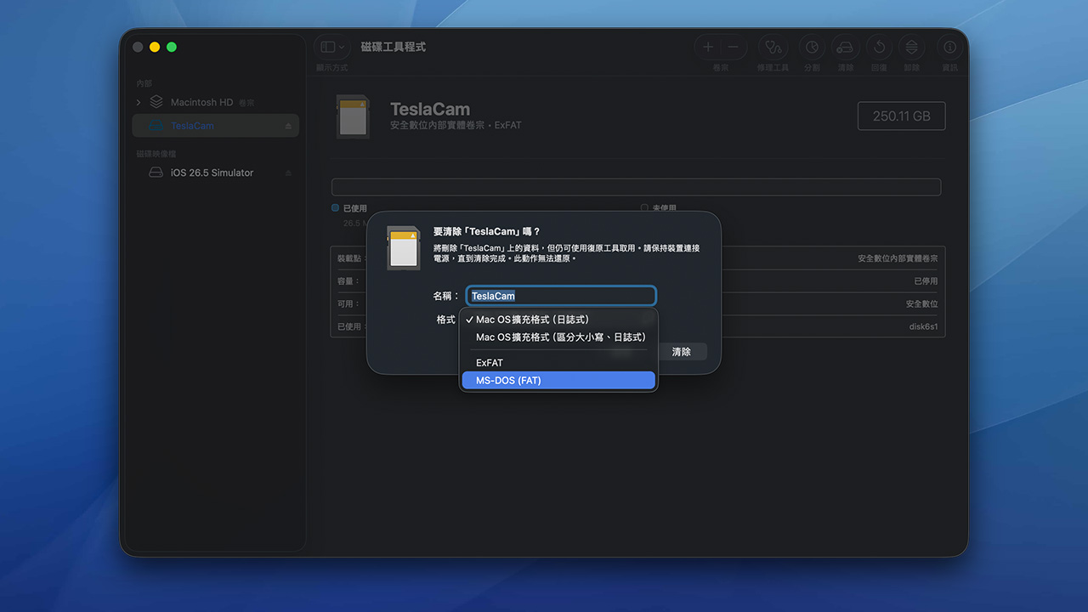Click the disk usage bar
Image resolution: width=1088 pixels, height=612 pixels.
tap(636, 187)
